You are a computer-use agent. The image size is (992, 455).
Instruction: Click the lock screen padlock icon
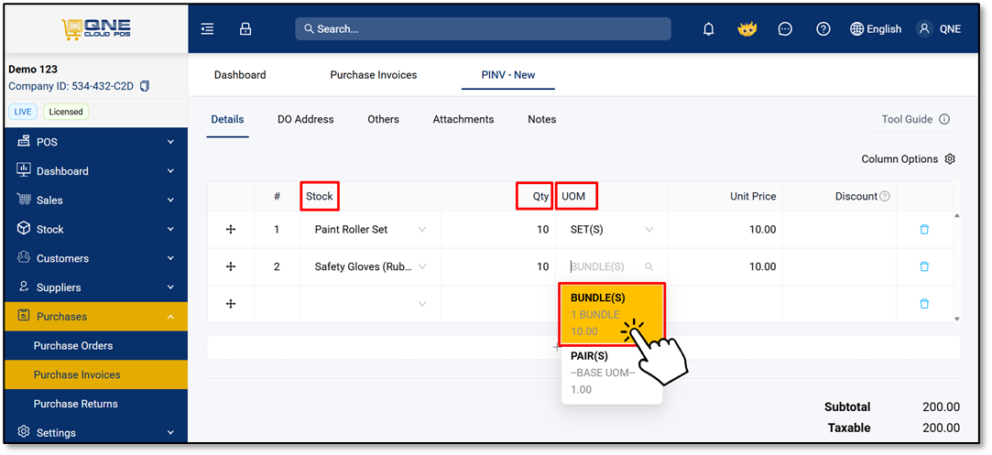coord(245,29)
